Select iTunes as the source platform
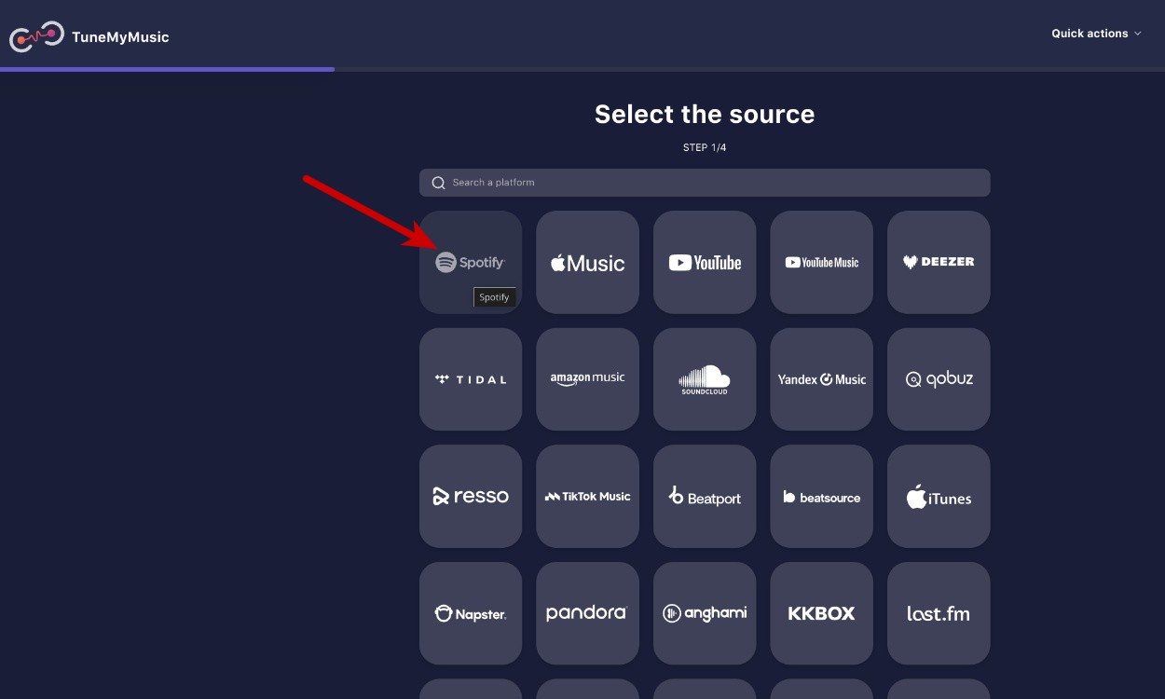 click(x=939, y=496)
